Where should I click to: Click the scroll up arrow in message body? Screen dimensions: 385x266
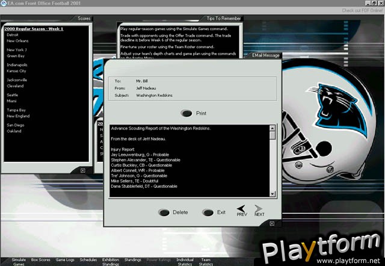pyautogui.click(x=273, y=128)
